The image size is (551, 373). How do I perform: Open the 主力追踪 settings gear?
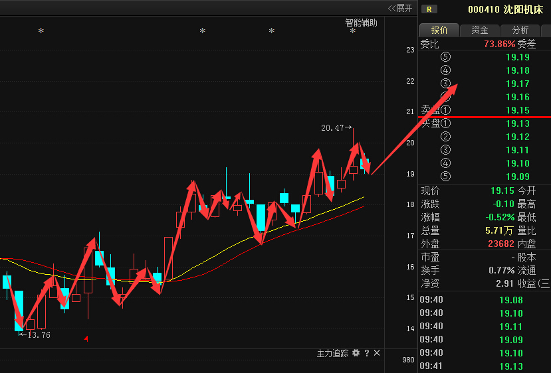356,353
